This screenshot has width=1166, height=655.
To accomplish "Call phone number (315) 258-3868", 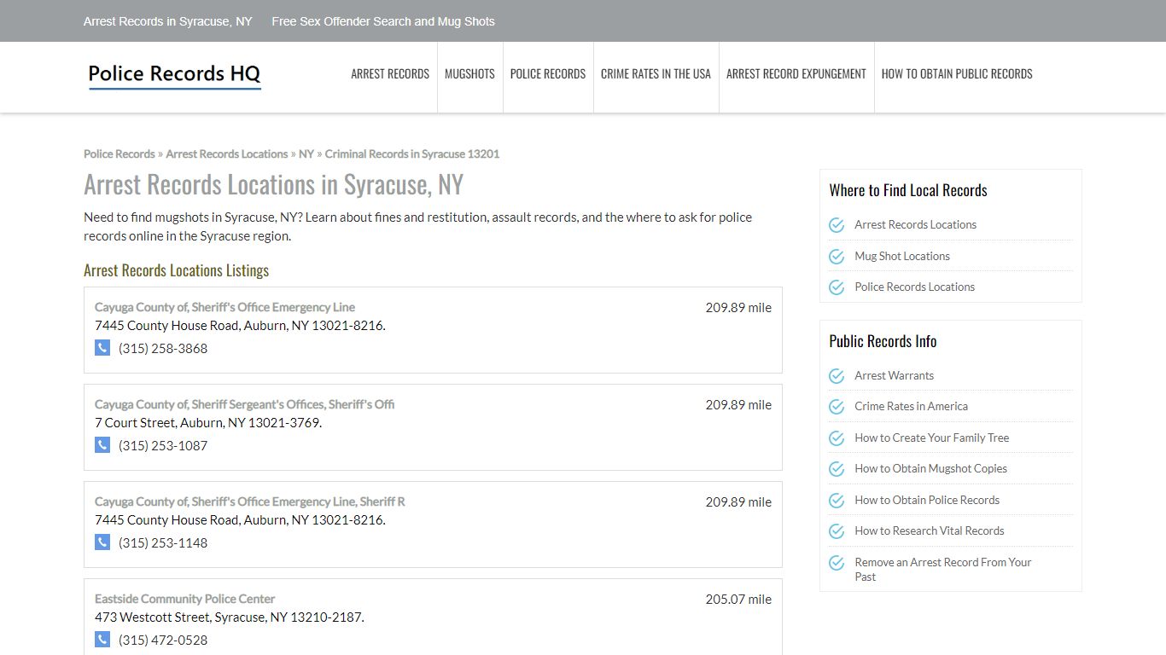I will point(163,348).
